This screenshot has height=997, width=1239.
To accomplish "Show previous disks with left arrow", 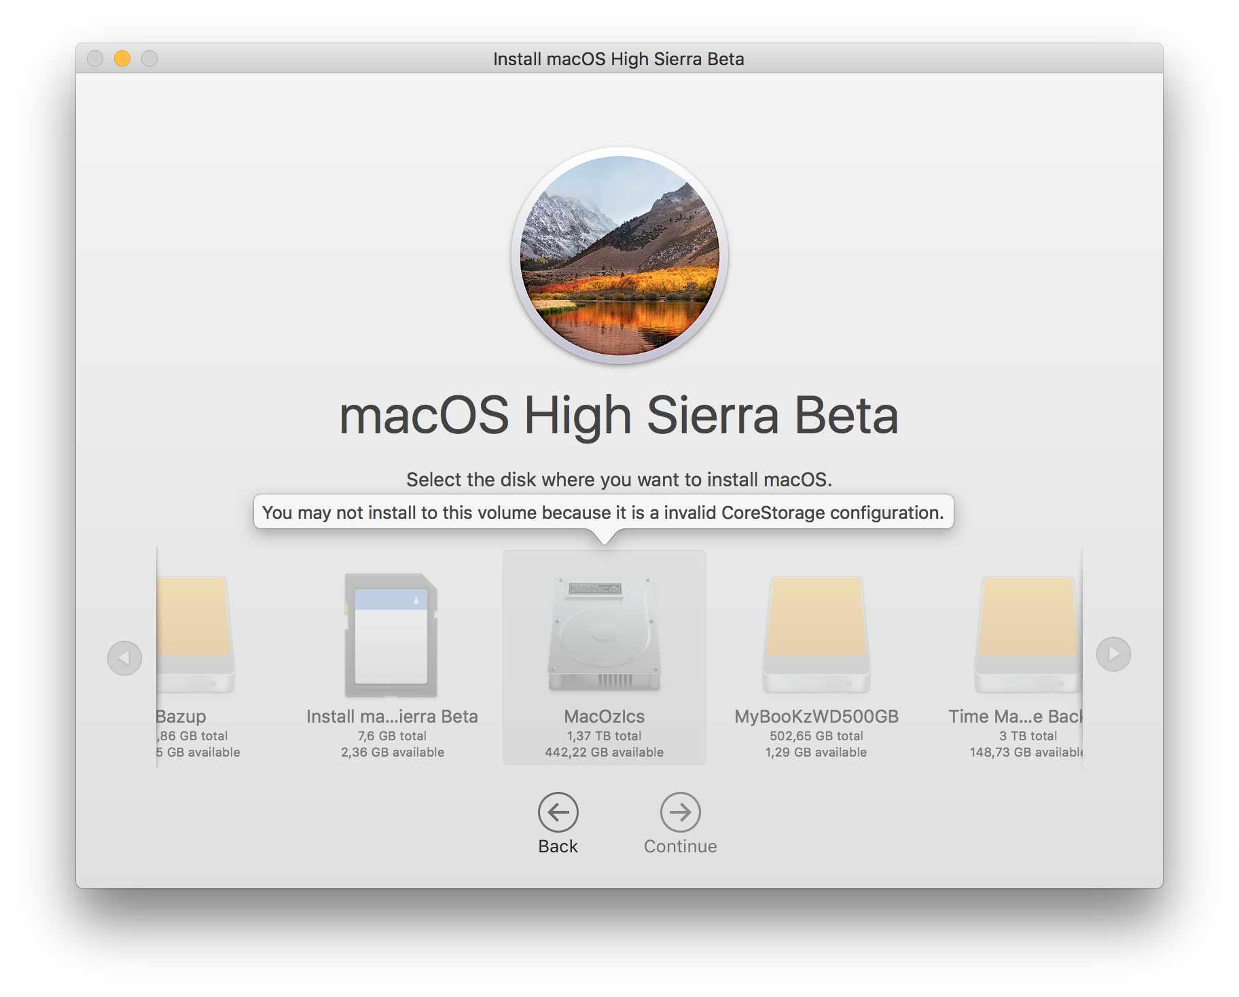I will tap(124, 658).
